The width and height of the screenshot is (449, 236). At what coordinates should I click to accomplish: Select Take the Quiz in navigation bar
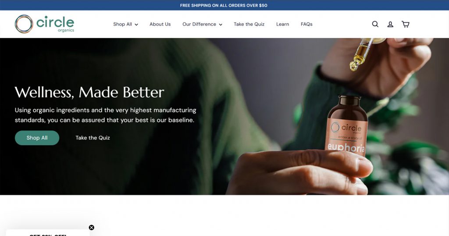[249, 24]
